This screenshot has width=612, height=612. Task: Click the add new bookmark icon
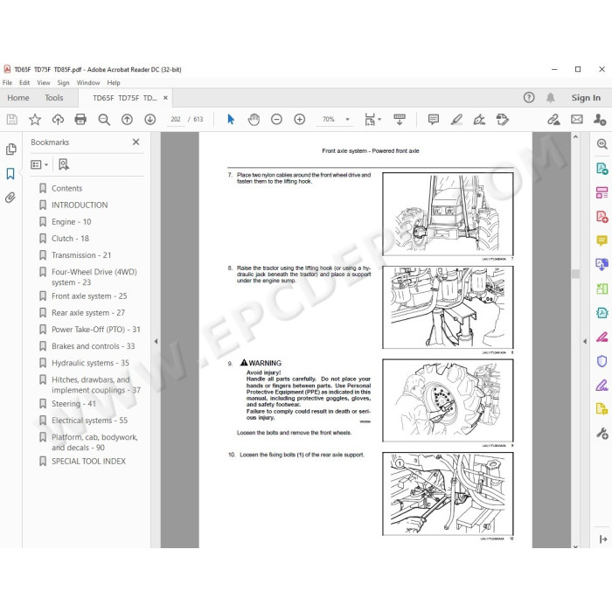[64, 164]
